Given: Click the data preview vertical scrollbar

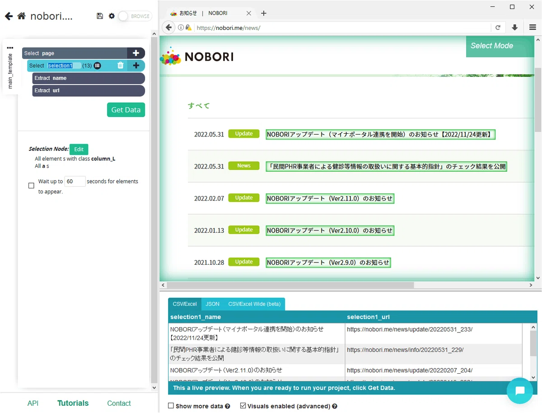Looking at the screenshot, I should click(533, 343).
